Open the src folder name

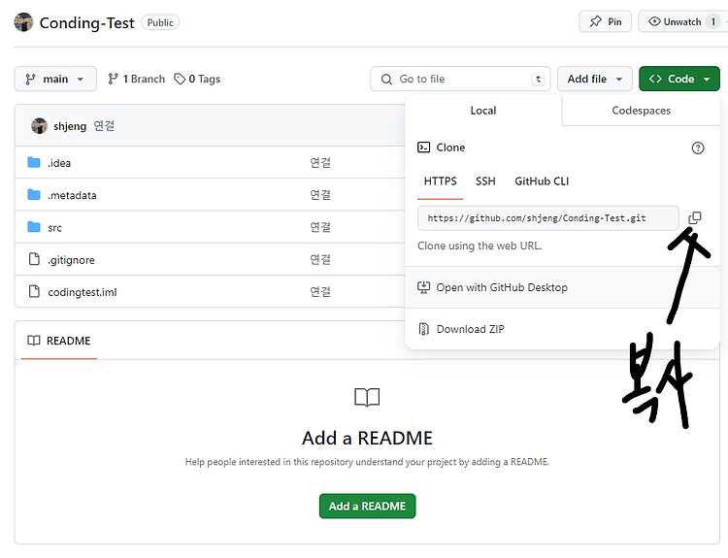[x=54, y=228]
